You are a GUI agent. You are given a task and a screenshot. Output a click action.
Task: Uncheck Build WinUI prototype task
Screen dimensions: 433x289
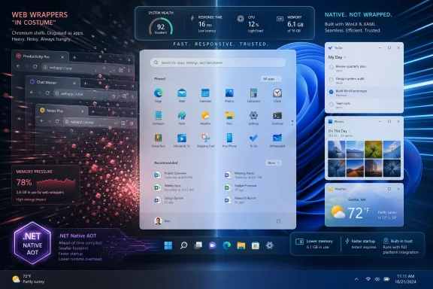pyautogui.click(x=331, y=92)
